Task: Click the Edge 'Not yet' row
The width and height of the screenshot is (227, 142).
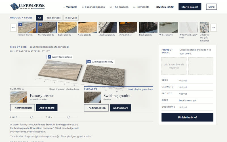Action: pos(187,80)
